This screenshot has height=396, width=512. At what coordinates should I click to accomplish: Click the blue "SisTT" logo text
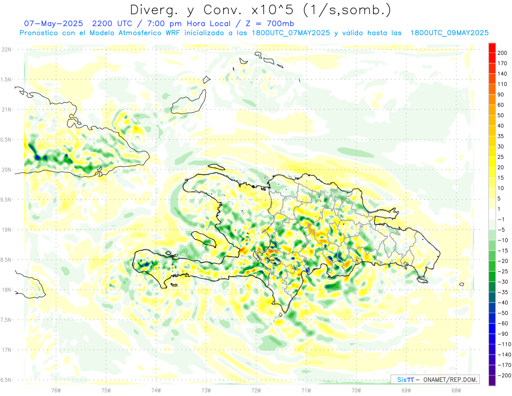tap(405, 379)
